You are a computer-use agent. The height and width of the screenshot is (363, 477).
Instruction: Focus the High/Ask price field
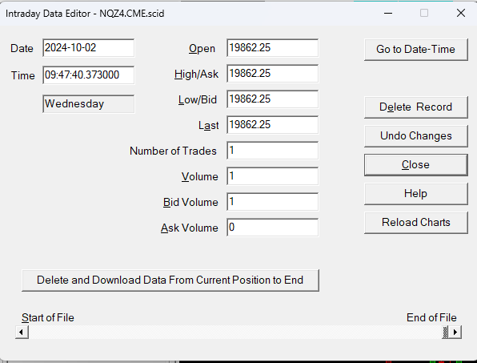tap(272, 74)
